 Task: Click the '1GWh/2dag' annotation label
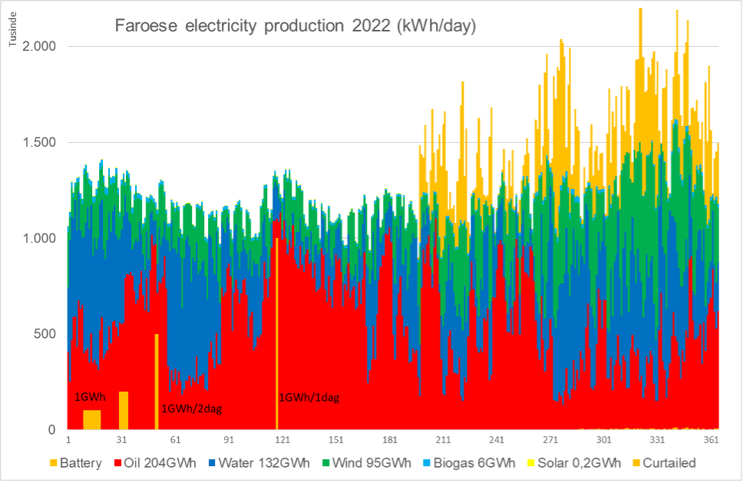pyautogui.click(x=190, y=409)
